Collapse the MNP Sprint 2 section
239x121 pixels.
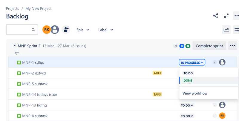click(14, 46)
